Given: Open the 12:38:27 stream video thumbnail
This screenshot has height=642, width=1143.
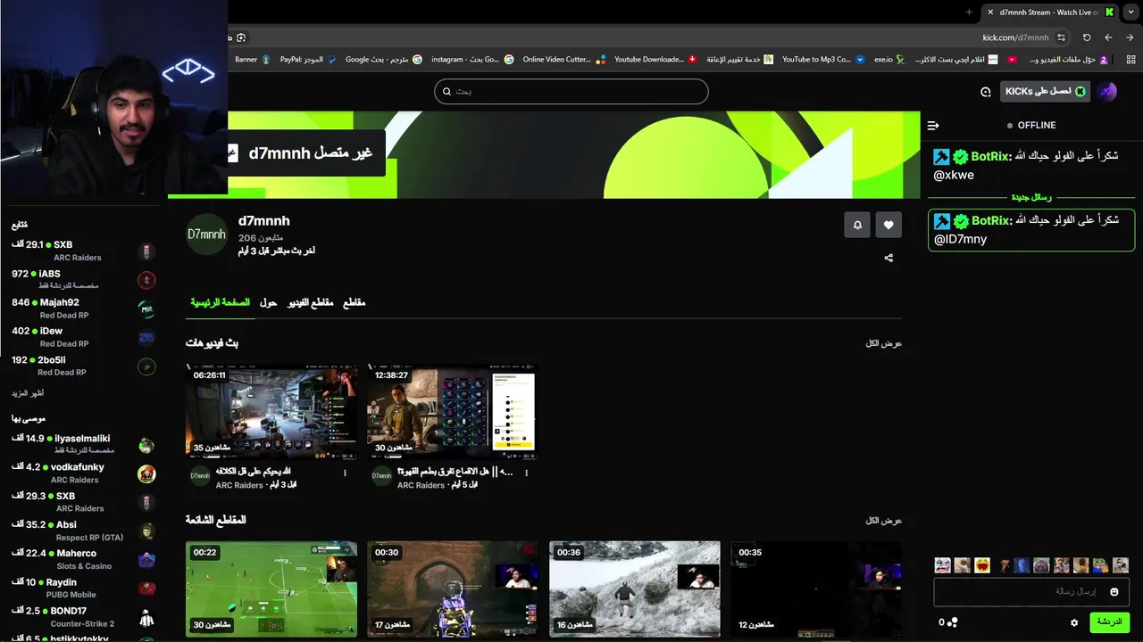Looking at the screenshot, I should [x=453, y=412].
